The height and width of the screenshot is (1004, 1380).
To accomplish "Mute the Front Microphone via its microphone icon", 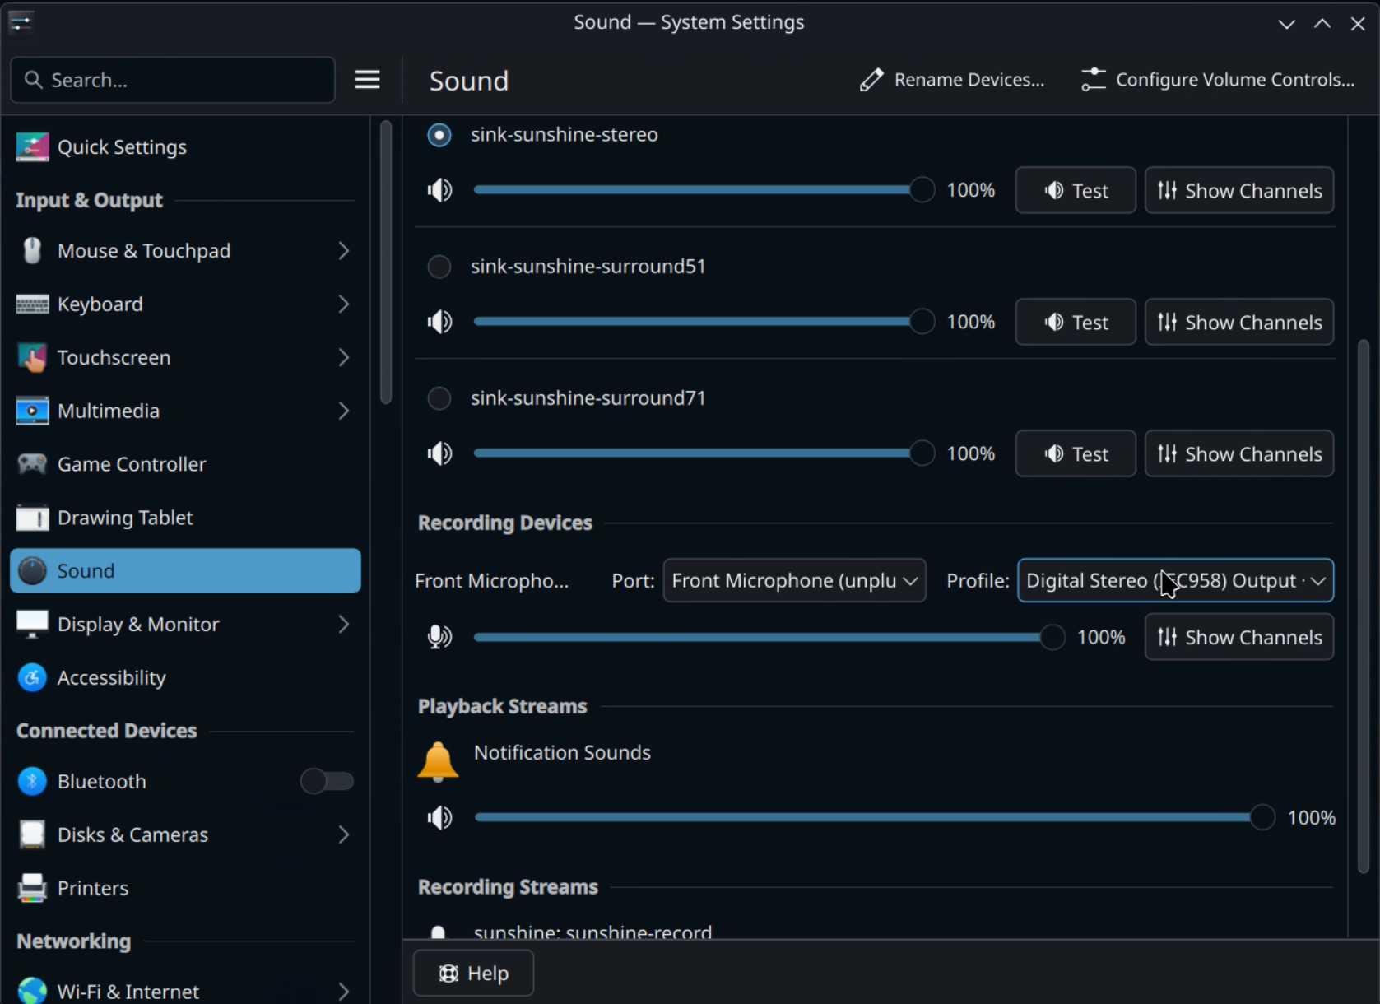I will [x=439, y=637].
